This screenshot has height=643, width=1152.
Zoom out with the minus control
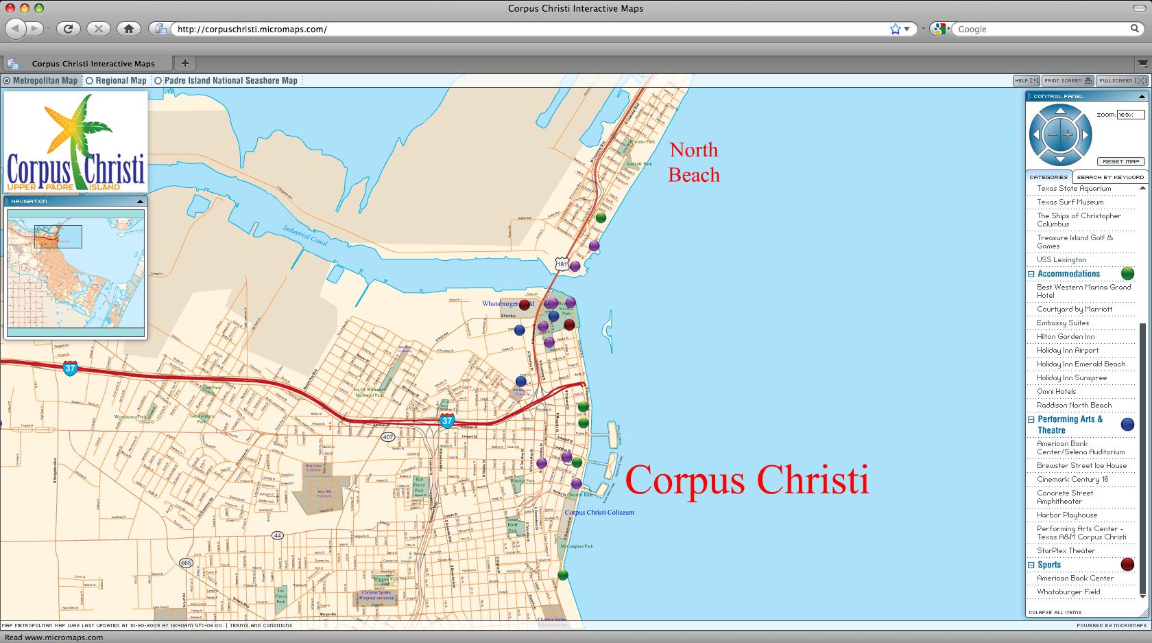point(1053,135)
